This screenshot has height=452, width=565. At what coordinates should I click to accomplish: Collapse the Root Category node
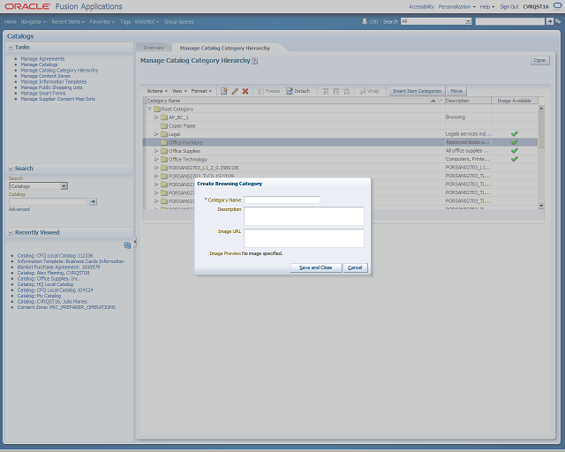click(149, 109)
